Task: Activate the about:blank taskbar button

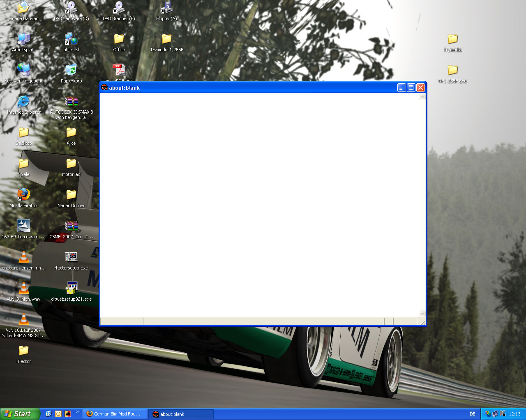Action: click(180, 414)
